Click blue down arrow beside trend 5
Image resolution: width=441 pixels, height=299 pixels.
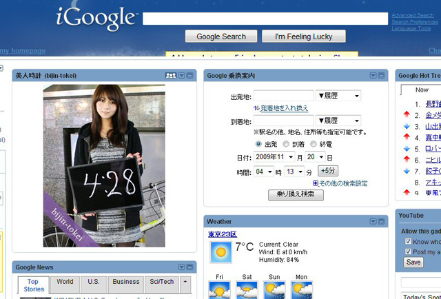point(407,149)
